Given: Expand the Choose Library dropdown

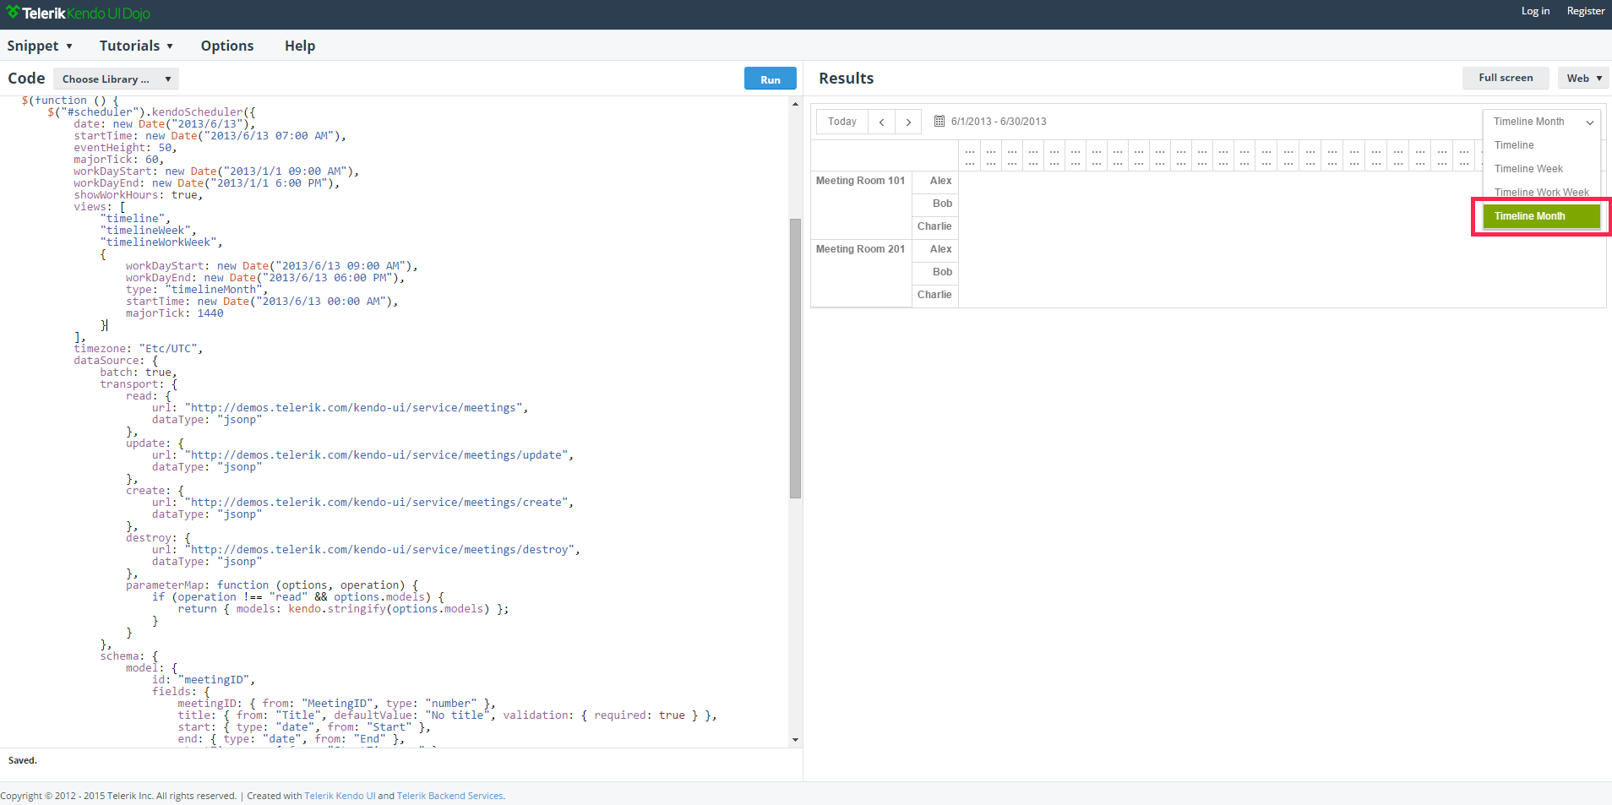Looking at the screenshot, I should [116, 79].
